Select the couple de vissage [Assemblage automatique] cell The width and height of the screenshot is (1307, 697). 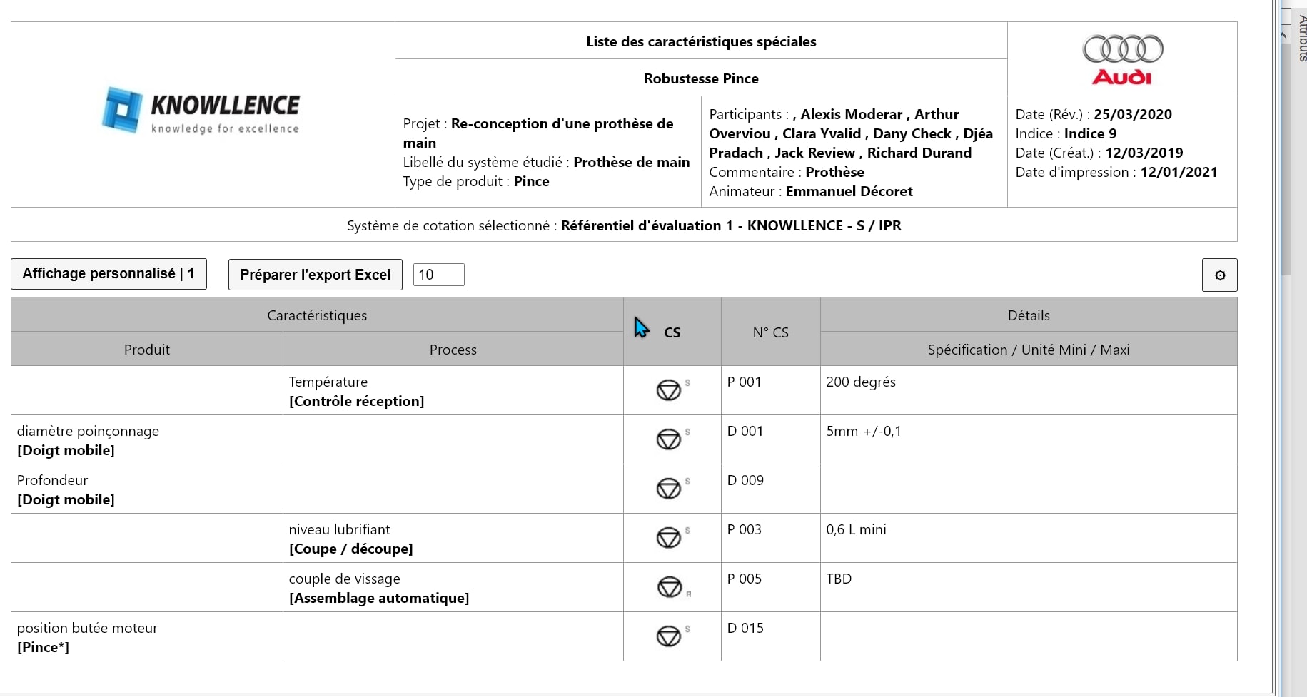tap(453, 588)
